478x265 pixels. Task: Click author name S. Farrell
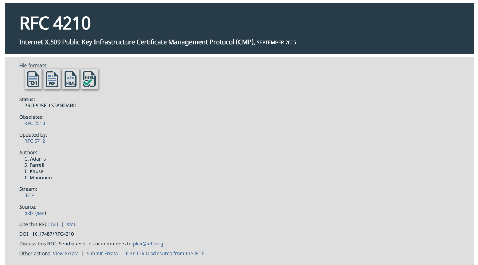[34, 165]
